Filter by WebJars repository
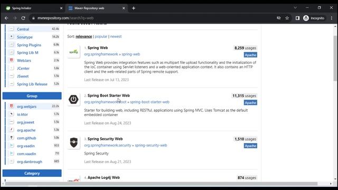Image resolution: width=338 pixels, height=190 pixels. (x=24, y=61)
